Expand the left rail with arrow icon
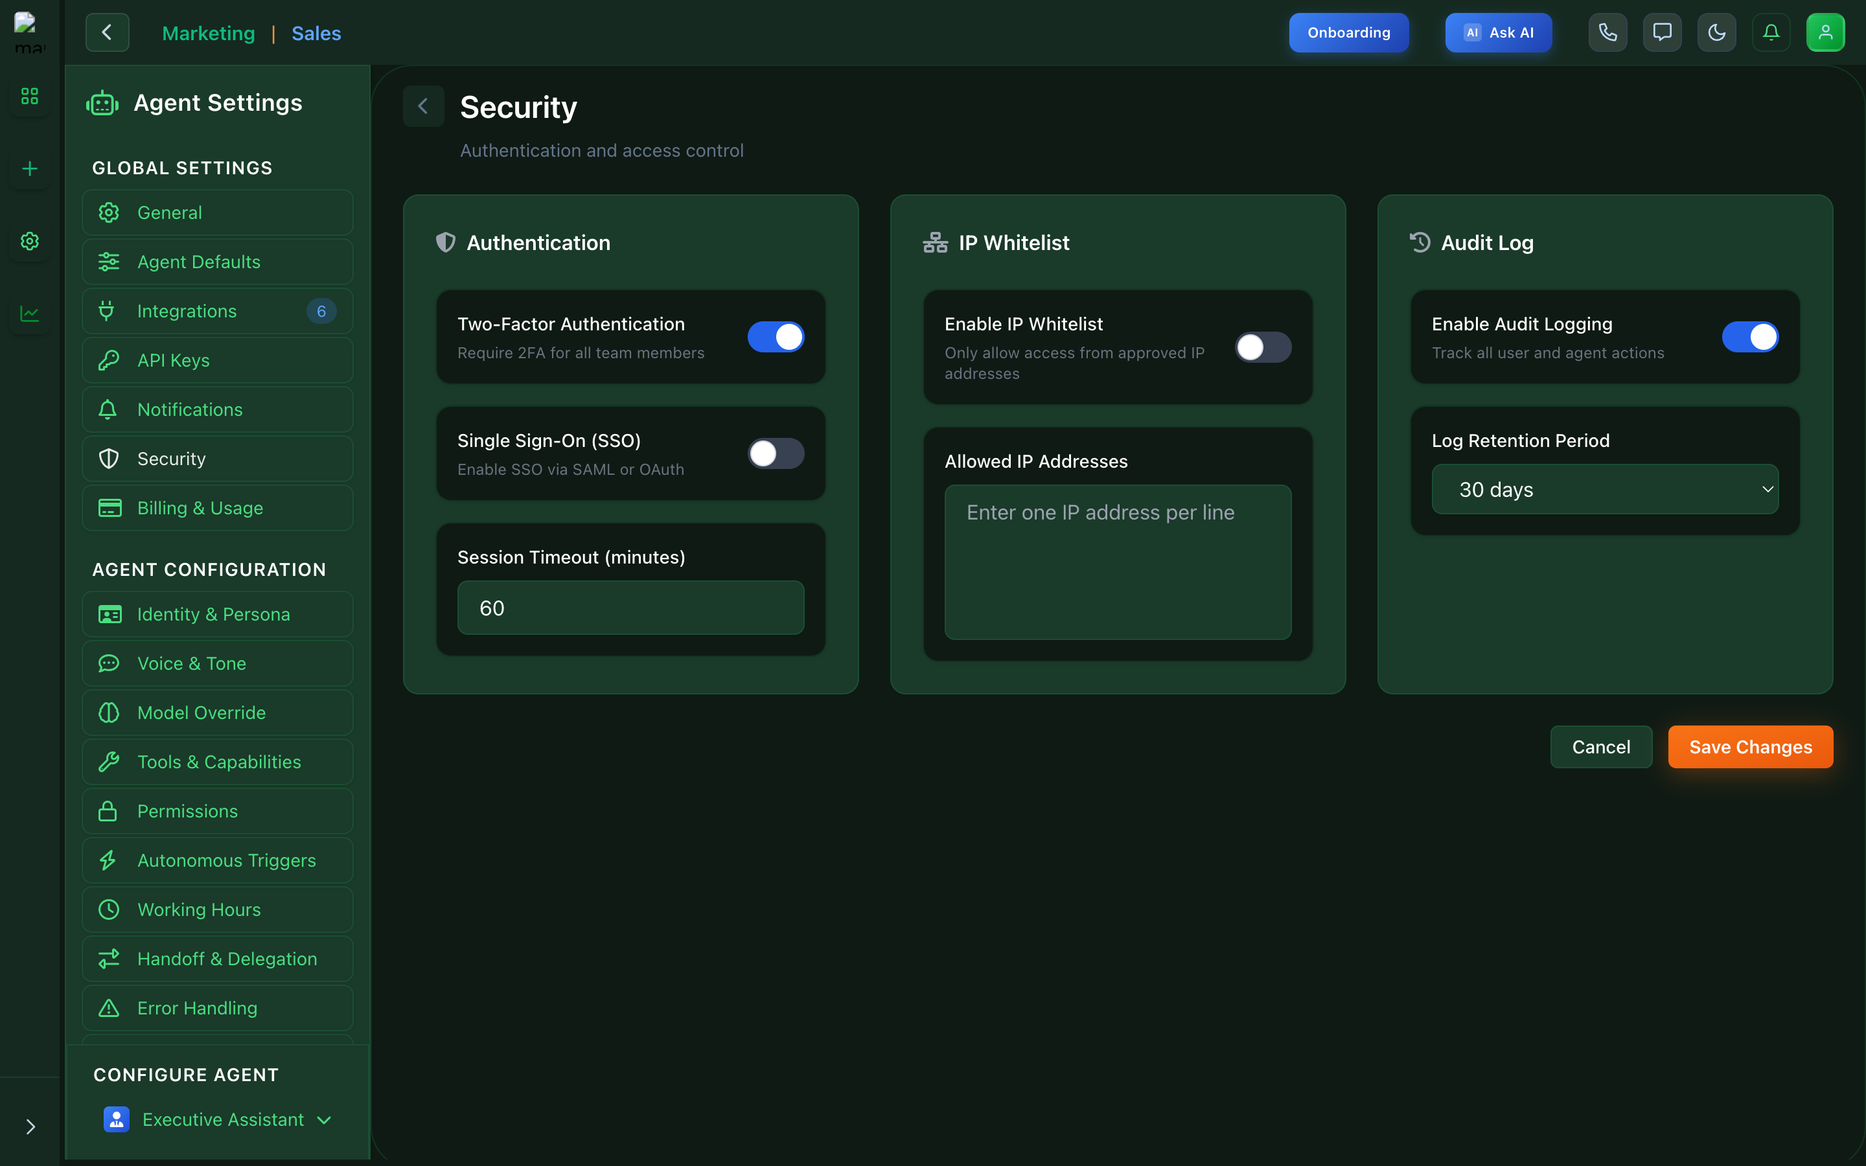Screen dimensions: 1866x1166 30,1126
